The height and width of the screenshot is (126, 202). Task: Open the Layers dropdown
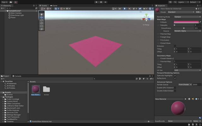pyautogui.click(x=183, y=2)
